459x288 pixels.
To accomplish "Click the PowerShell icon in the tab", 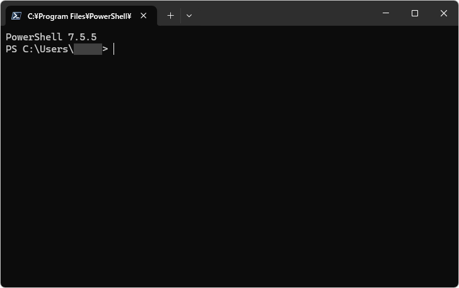I will click(16, 16).
